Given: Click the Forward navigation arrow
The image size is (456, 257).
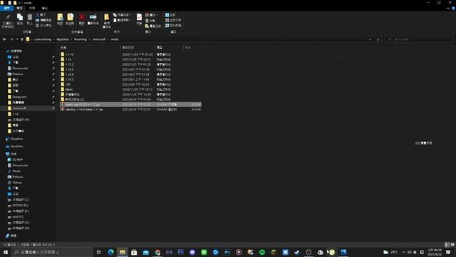Looking at the screenshot, I should click(11, 39).
